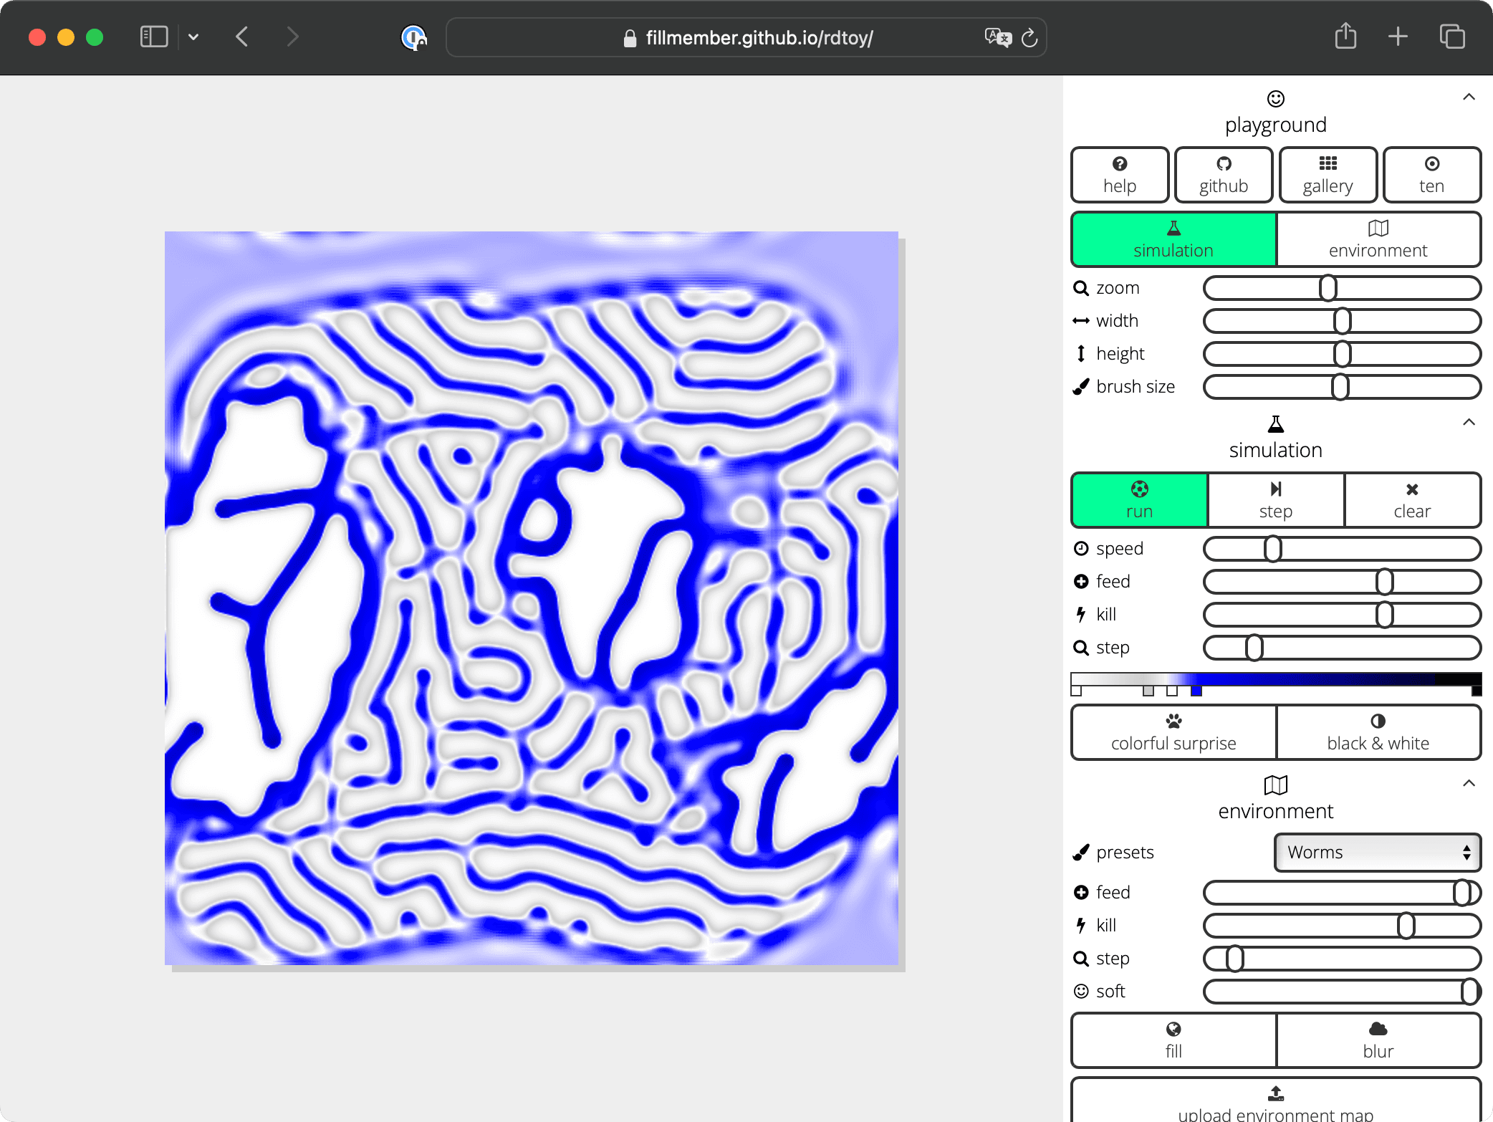Viewport: 1493px width, 1122px height.
Task: Advance simulation with the step button
Action: click(1275, 500)
